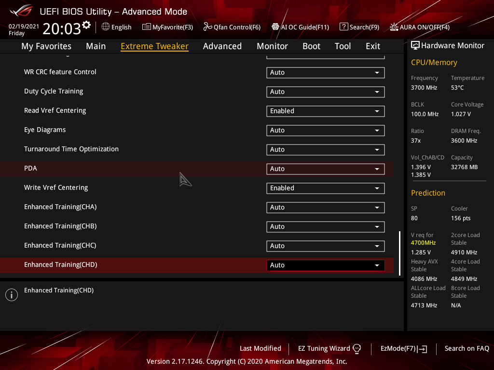Viewport: 494px width, 370px height.
Task: Click Last Modified button
Action: coord(260,349)
